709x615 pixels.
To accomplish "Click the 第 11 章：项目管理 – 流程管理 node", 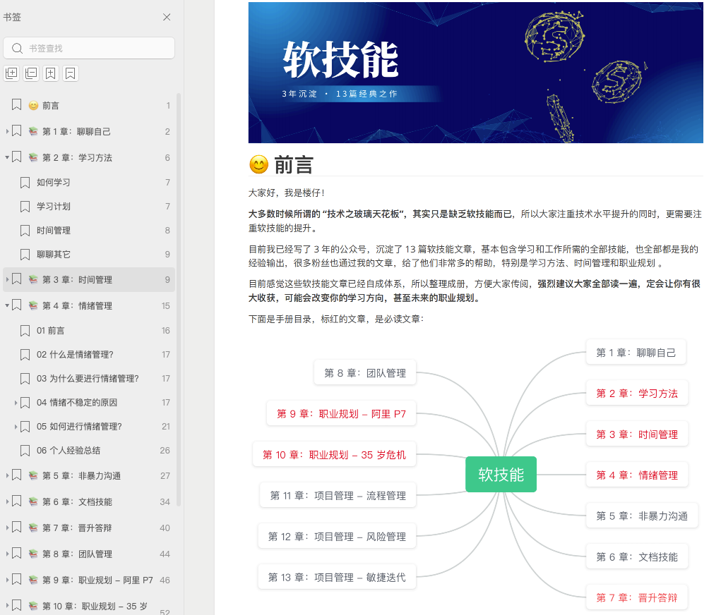I will [x=338, y=495].
